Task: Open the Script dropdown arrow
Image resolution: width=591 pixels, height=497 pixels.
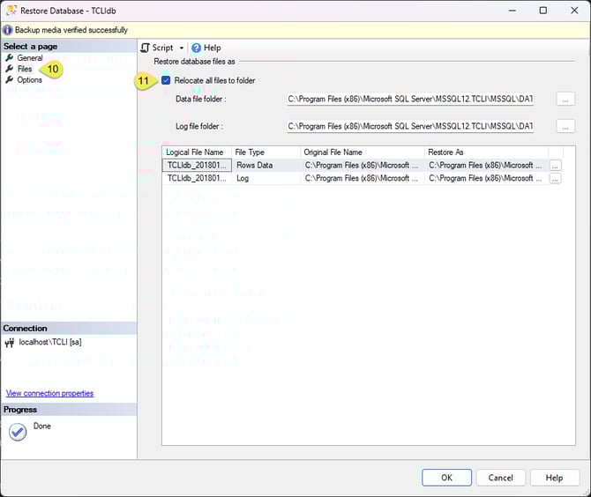Action: coord(182,48)
